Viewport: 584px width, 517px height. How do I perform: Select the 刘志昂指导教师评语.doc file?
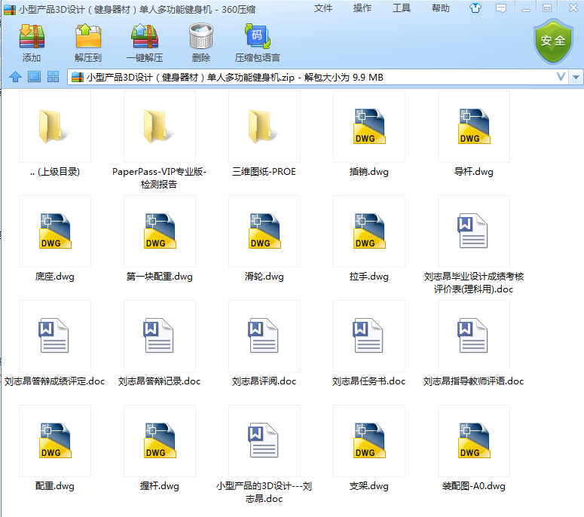[x=474, y=336]
